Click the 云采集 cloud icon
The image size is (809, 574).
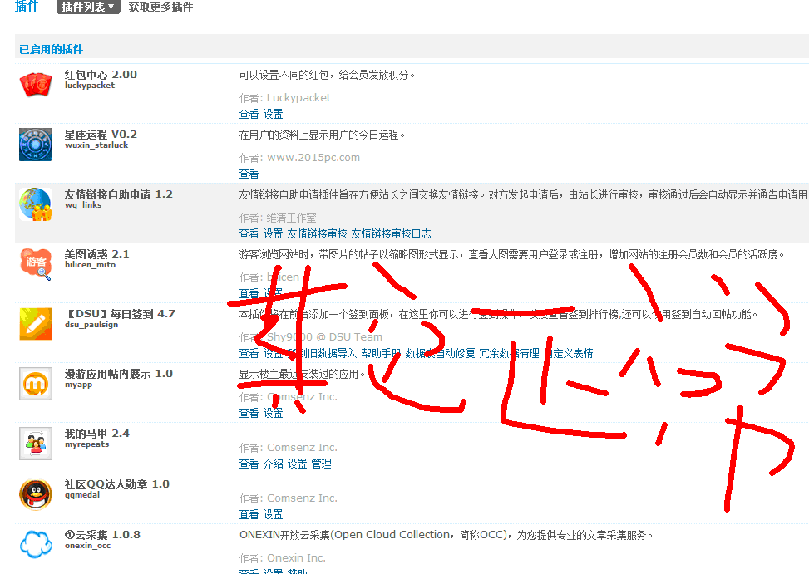coord(36,544)
